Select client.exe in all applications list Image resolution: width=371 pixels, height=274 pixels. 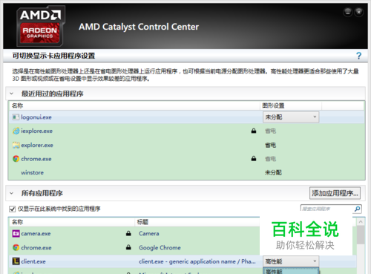click(33, 261)
